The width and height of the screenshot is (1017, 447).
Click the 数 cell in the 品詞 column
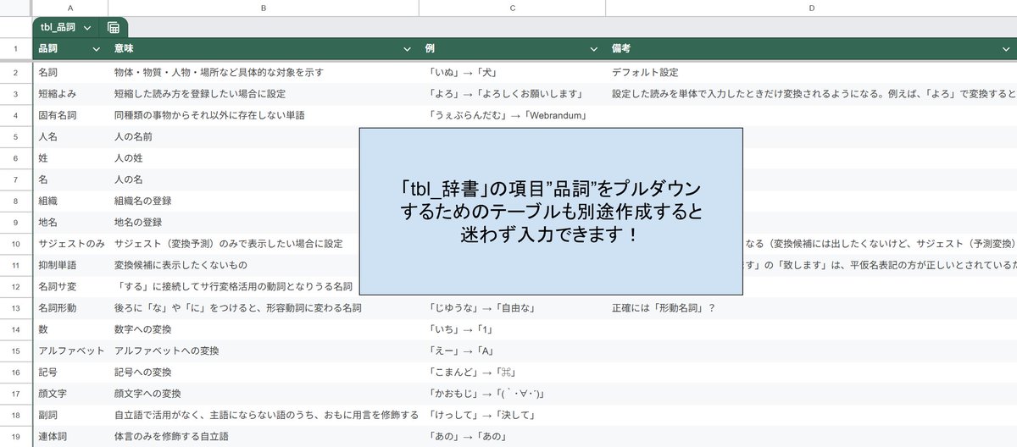(70, 329)
